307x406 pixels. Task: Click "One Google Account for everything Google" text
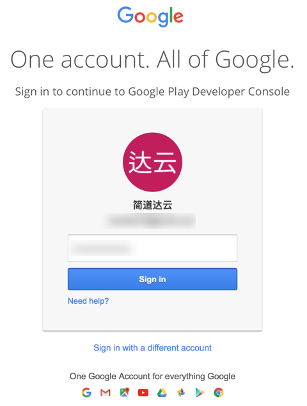tap(153, 376)
